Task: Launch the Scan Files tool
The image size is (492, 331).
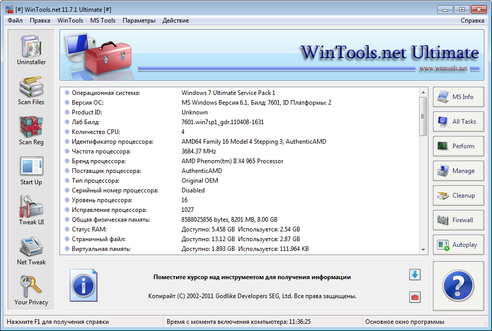Action: pyautogui.click(x=31, y=90)
